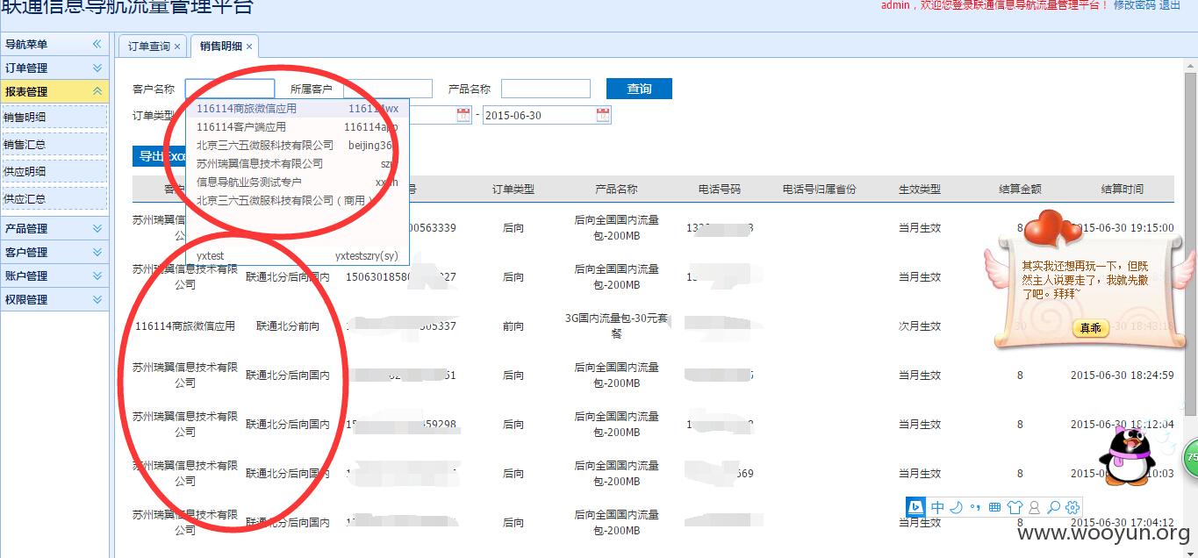Expand the 产品管理 menu section

point(54,228)
